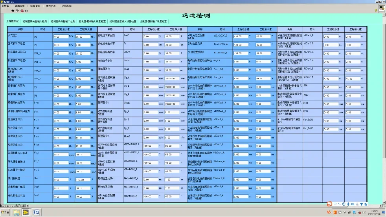Open the 主界面 menu

pyautogui.click(x=5, y=6)
